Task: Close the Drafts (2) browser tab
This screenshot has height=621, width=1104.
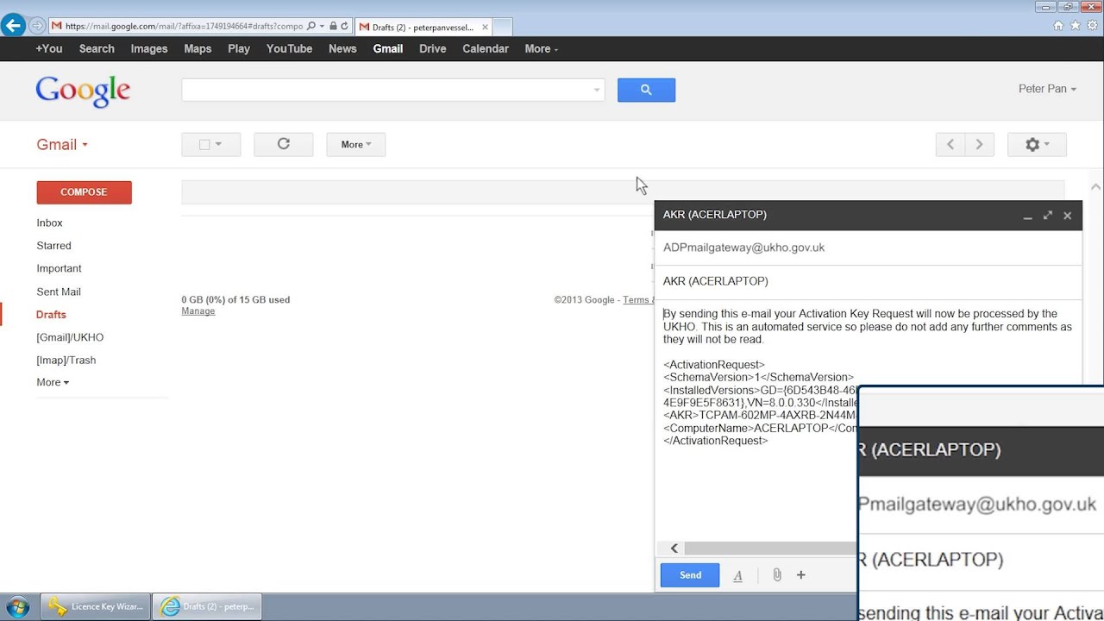Action: (485, 27)
